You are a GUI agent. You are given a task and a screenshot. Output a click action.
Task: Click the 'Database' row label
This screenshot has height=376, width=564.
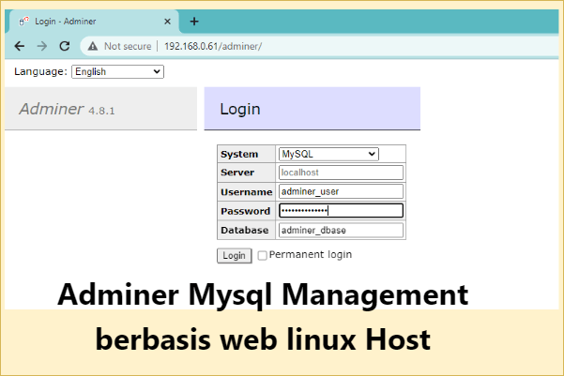coord(245,230)
